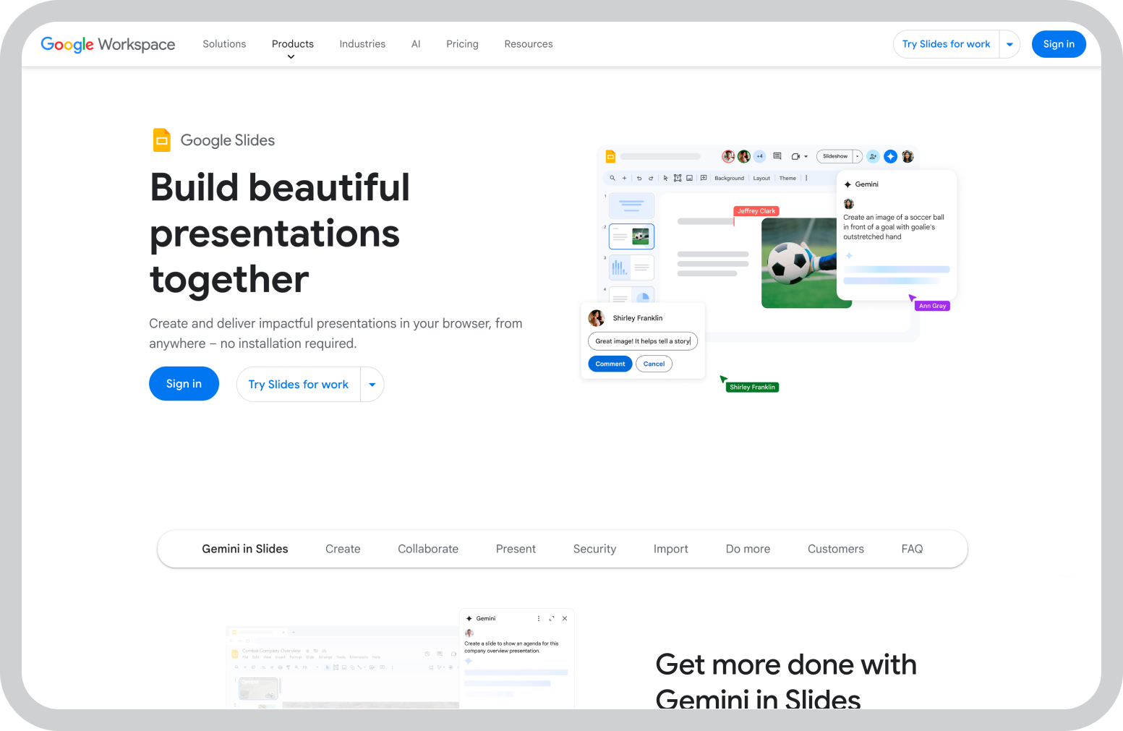Click Shirley Franklin's avatar in comment box
The width and height of the screenshot is (1123, 731).
pos(597,318)
